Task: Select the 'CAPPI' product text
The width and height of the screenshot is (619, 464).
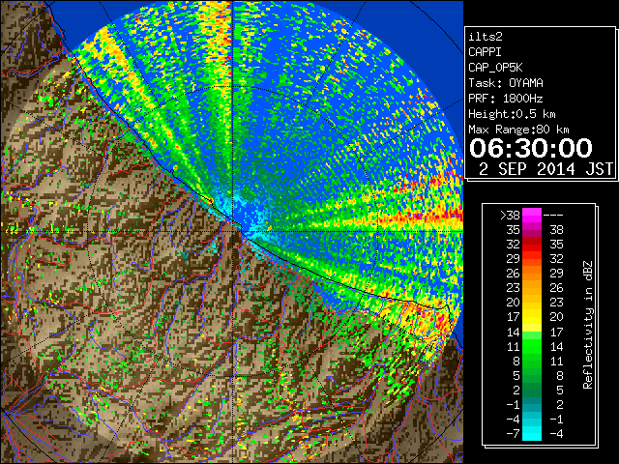Action: 485,52
